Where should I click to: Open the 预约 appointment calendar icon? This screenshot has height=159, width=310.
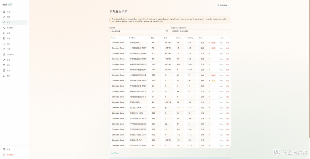(4, 65)
